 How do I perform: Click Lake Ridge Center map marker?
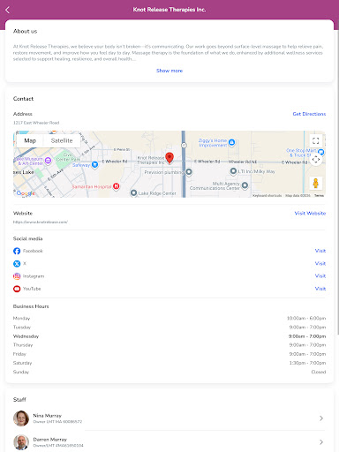pos(133,193)
